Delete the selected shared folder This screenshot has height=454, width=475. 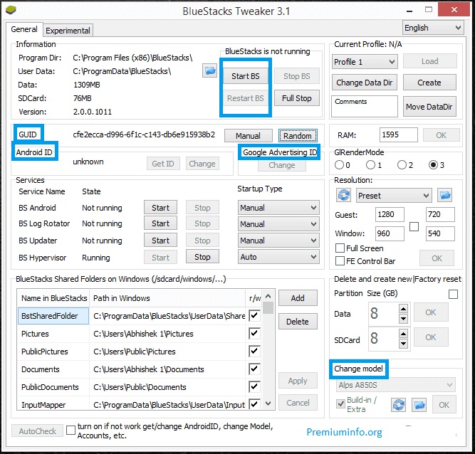298,322
